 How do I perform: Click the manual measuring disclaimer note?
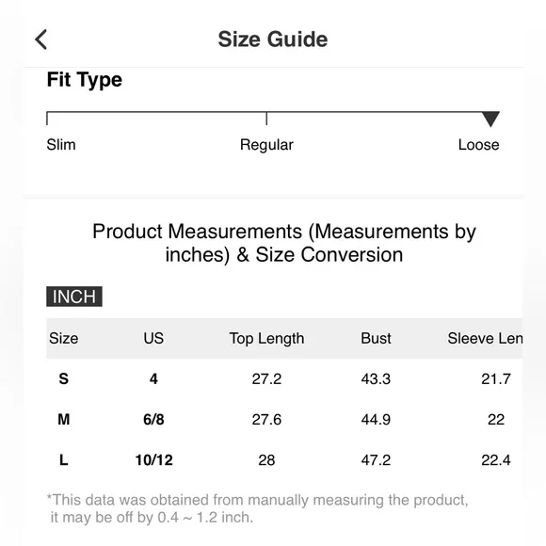(257, 508)
